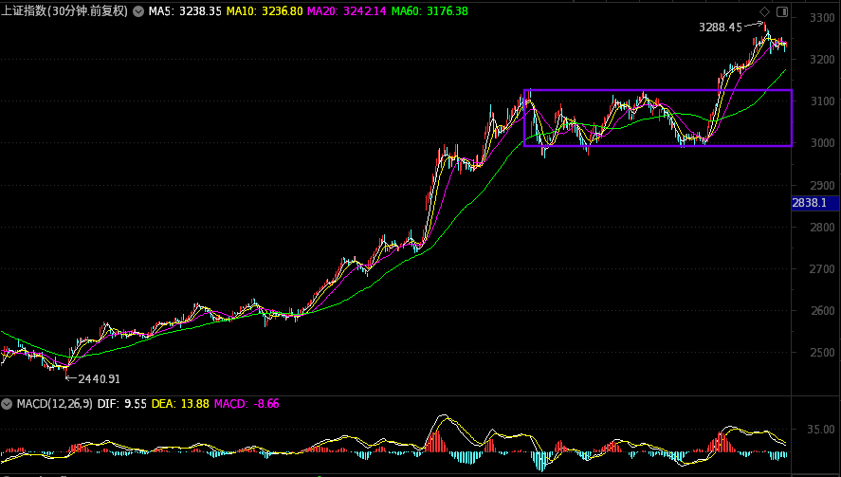The image size is (841, 477).
Task: Select the MA5: 3238.35 indicator label
Action: pos(185,11)
